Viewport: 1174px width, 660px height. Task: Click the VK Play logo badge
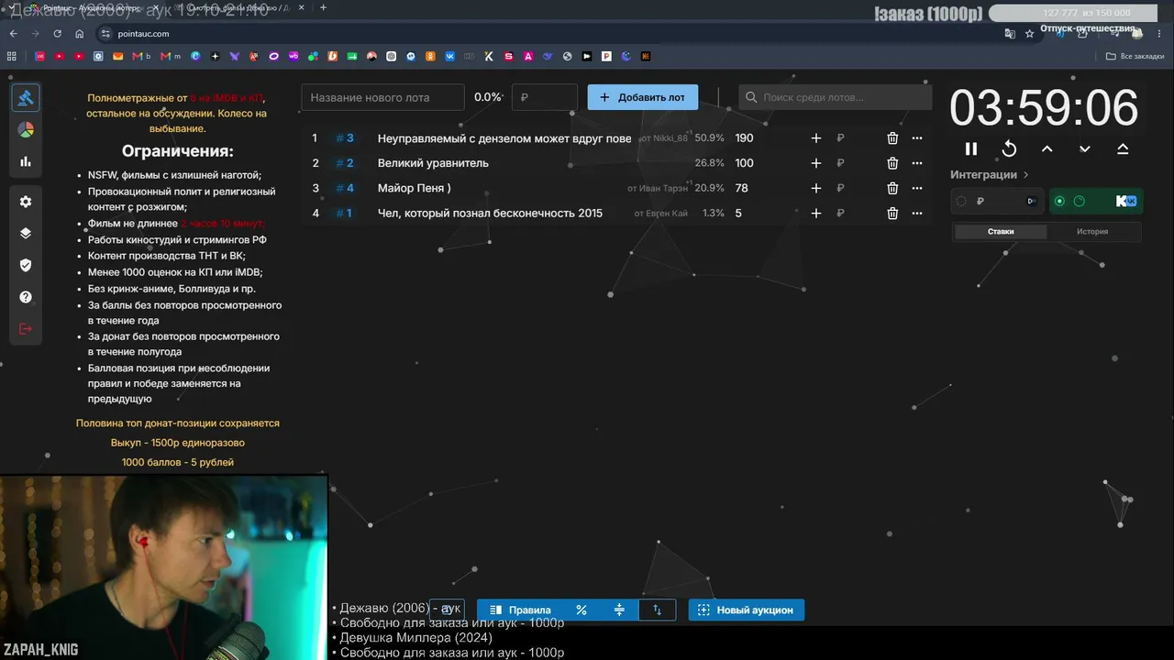[x=1126, y=201]
